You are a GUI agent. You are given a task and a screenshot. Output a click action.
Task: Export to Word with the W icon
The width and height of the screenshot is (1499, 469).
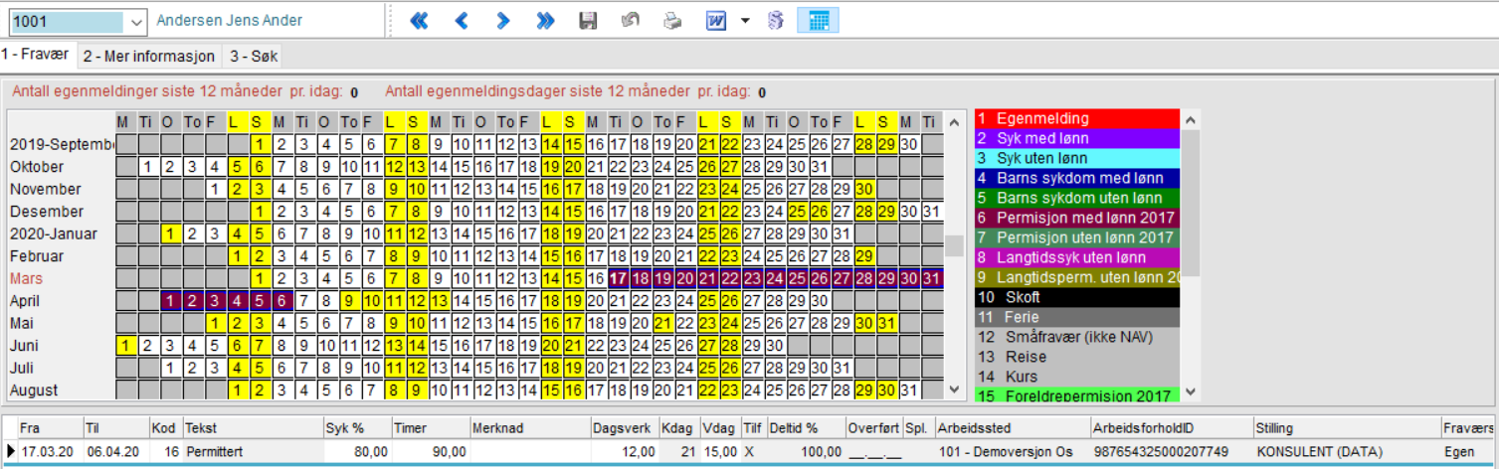(x=716, y=20)
